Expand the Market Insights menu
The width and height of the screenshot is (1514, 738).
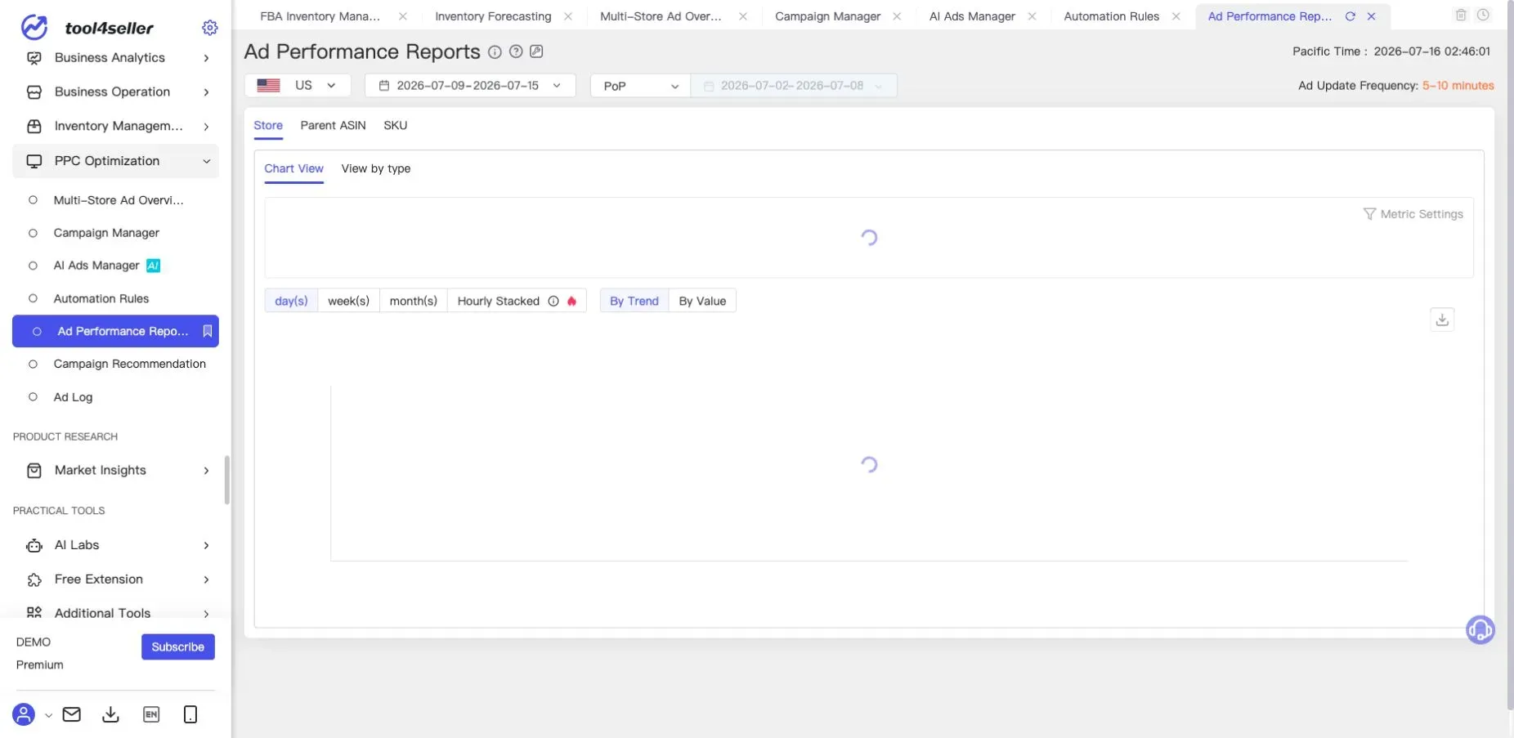point(115,470)
